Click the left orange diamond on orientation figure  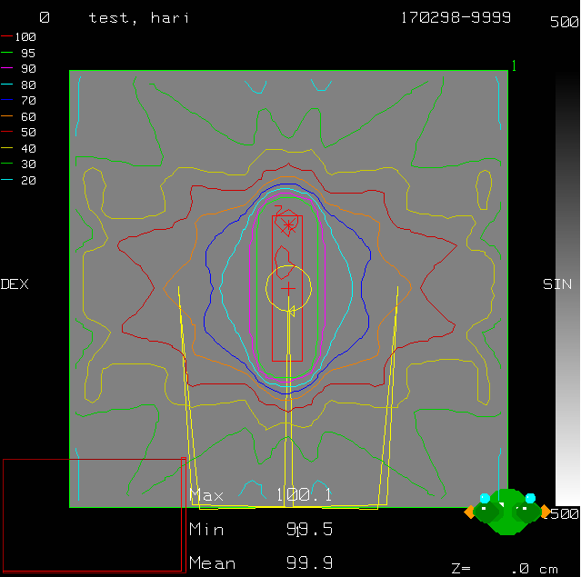[x=469, y=512]
